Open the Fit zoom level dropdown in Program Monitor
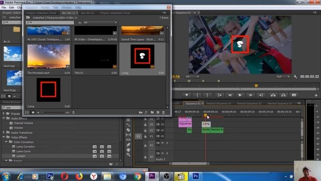Image resolution: width=321 pixels, height=181 pixels. click(192, 76)
